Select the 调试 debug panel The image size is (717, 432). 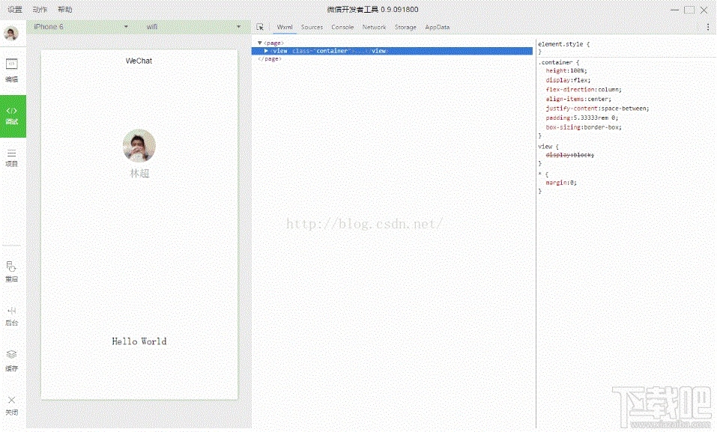click(x=12, y=116)
